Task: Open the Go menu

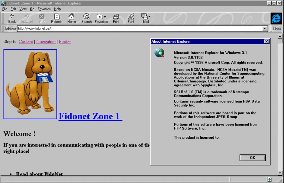Action: (x=32, y=9)
